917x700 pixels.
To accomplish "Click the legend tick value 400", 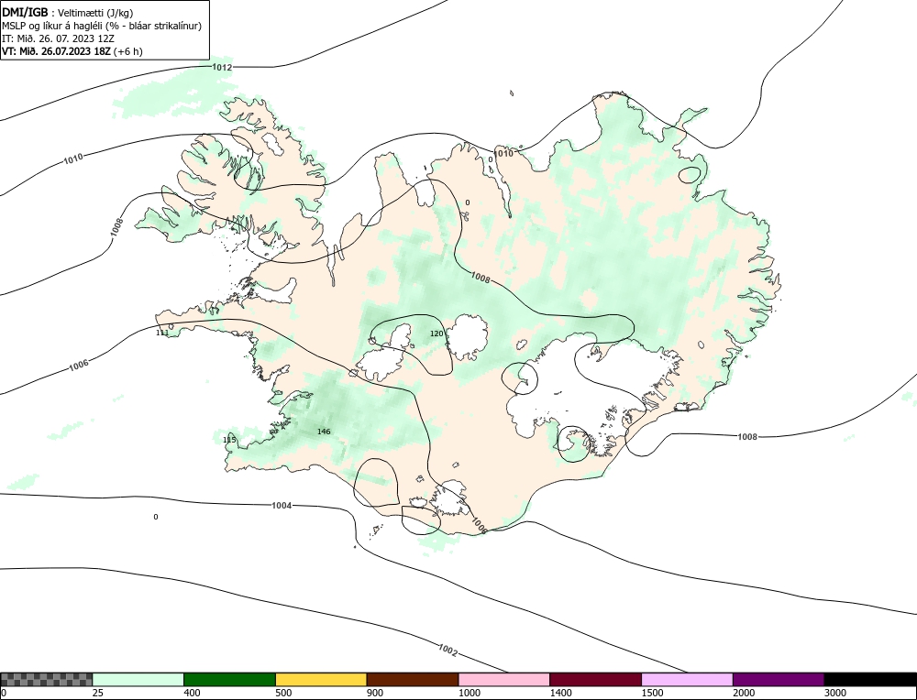I will [192, 693].
